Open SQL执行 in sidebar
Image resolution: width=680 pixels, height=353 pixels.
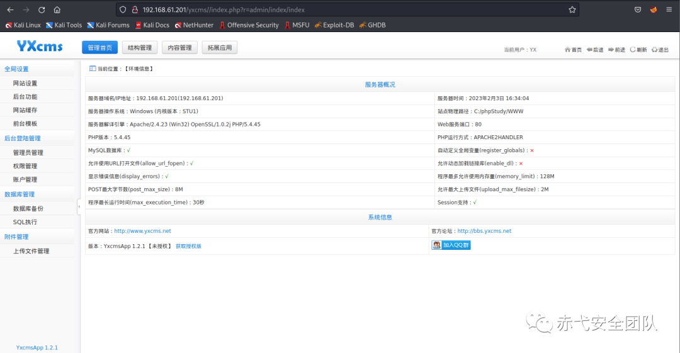(x=25, y=222)
